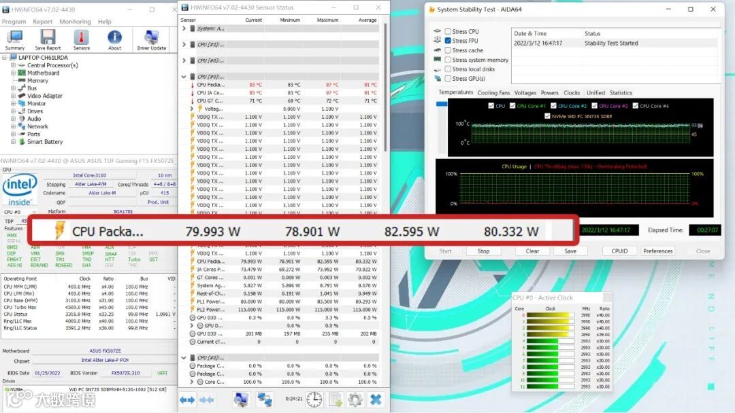The image size is (735, 413).
Task: Open the Program menu
Action: pos(14,22)
